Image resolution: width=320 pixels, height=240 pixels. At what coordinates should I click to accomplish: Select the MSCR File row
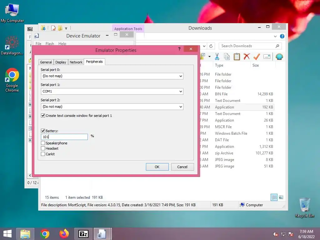pos(237,127)
